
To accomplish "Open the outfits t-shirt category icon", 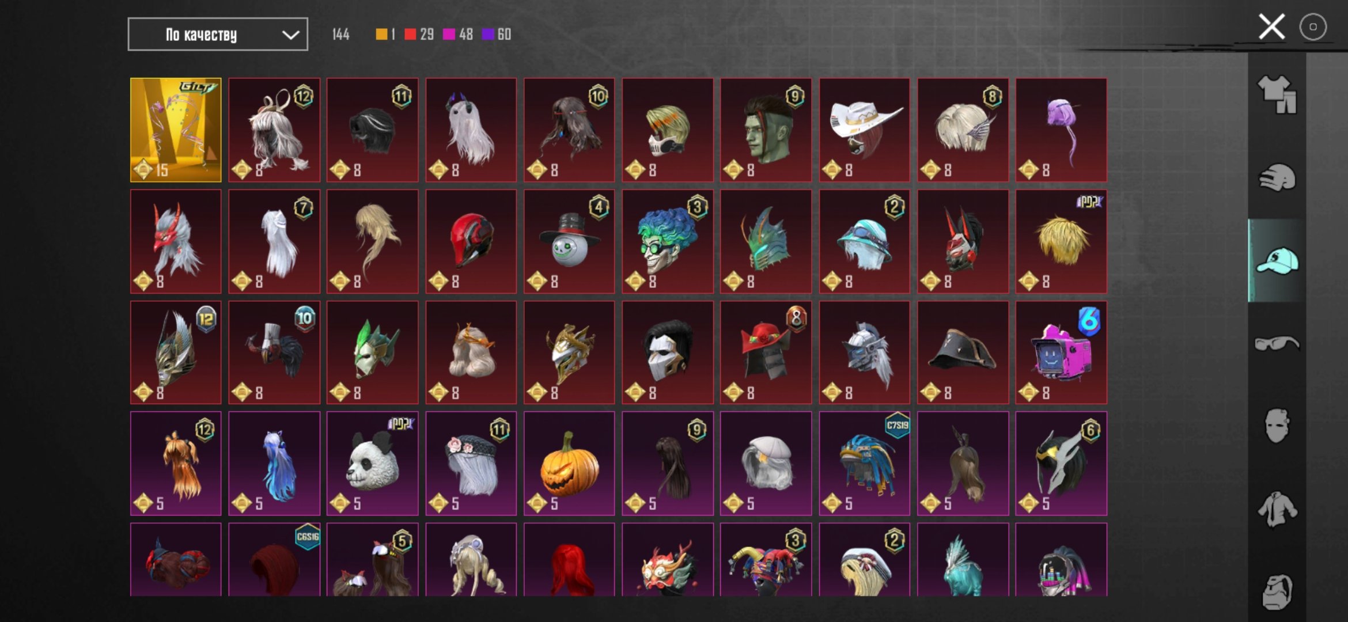I will (x=1277, y=94).
